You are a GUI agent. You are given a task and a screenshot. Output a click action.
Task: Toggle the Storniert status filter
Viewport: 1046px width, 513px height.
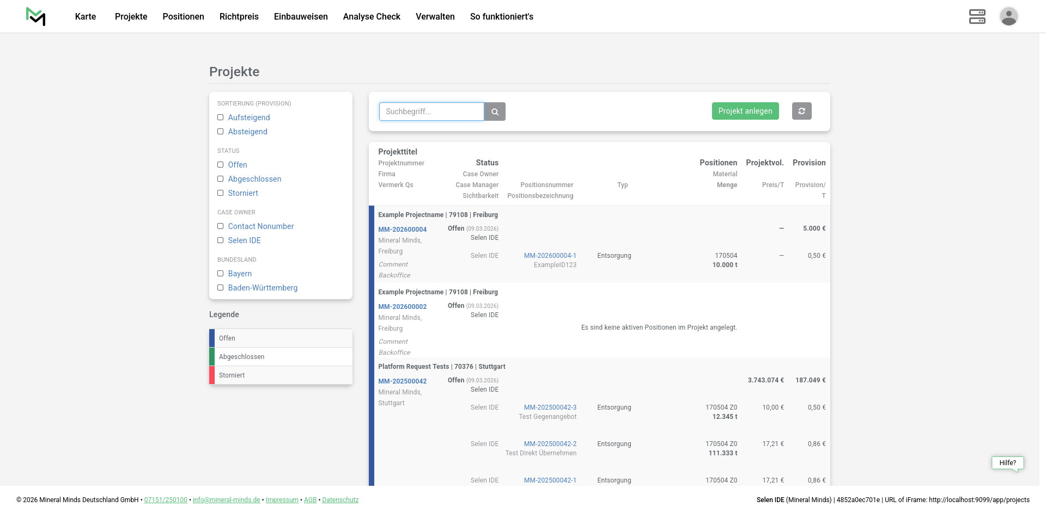click(x=221, y=193)
